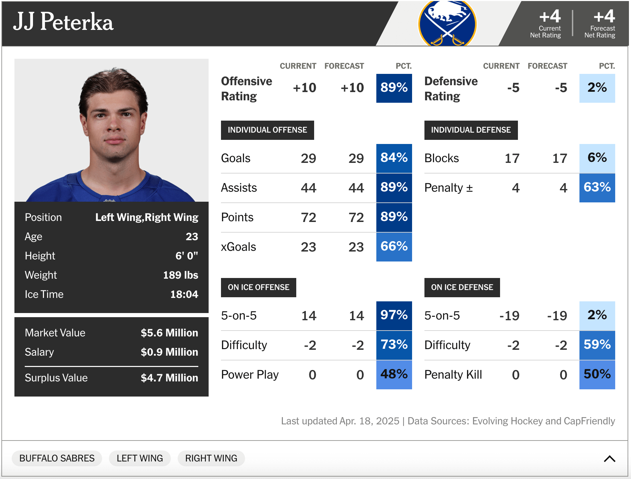Image resolution: width=631 pixels, height=479 pixels.
Task: Select the LEFT WING tag
Action: (x=140, y=458)
